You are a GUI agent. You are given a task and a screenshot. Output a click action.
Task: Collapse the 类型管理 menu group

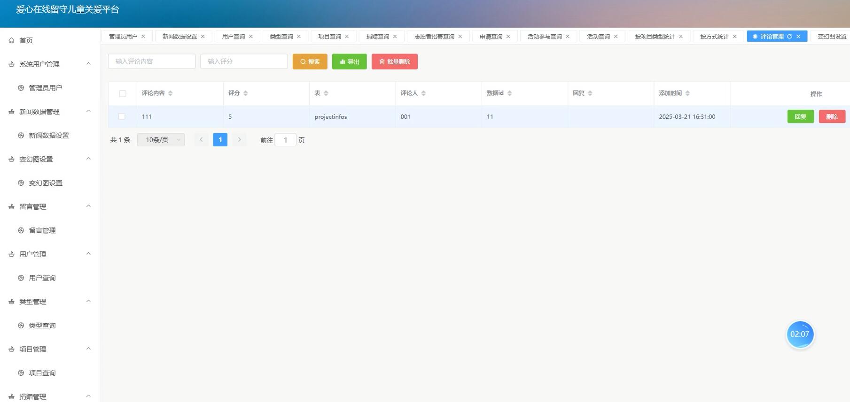[x=88, y=301]
